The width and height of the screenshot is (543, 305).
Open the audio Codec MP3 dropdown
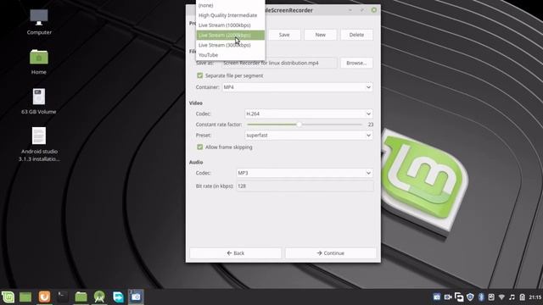[305, 173]
